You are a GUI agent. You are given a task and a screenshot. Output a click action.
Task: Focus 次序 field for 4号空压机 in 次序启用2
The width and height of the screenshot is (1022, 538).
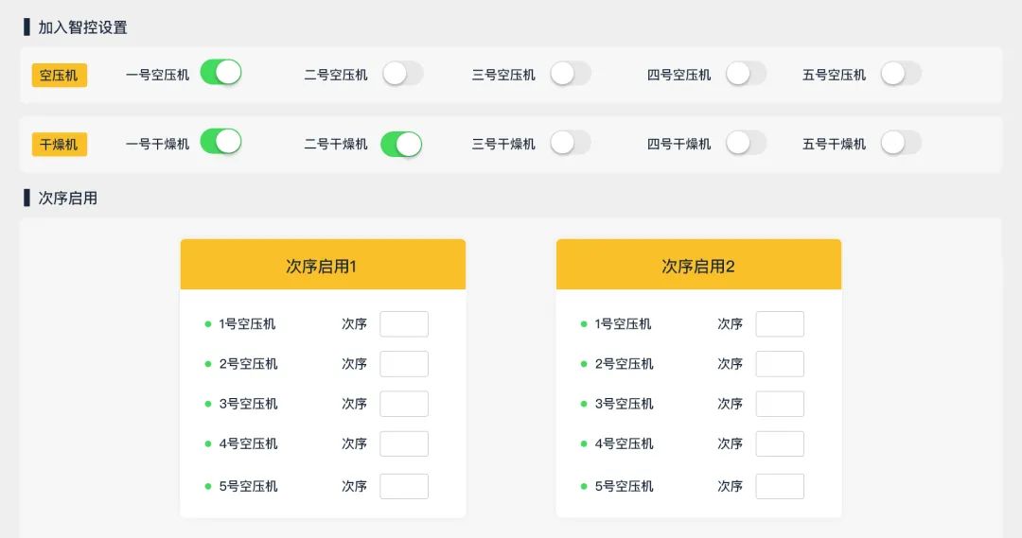click(x=780, y=443)
